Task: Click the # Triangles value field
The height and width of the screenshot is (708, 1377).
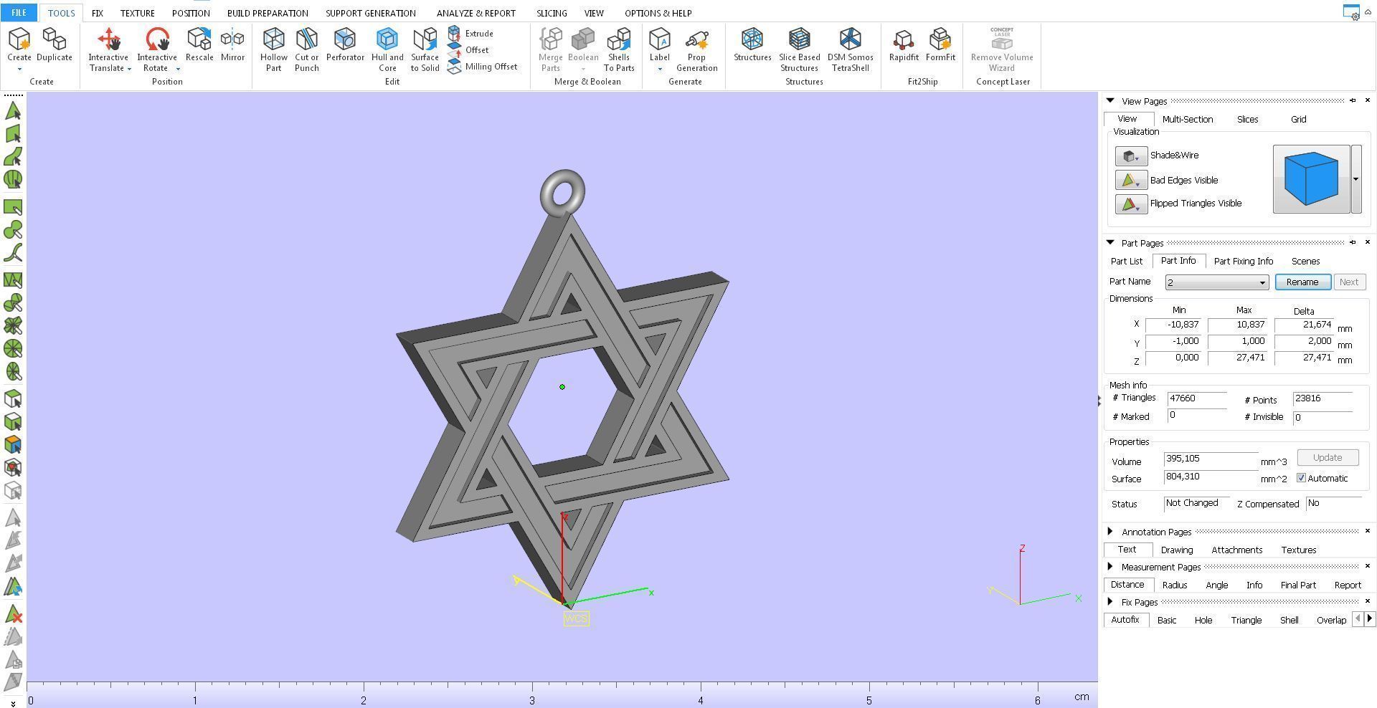Action: point(1197,398)
